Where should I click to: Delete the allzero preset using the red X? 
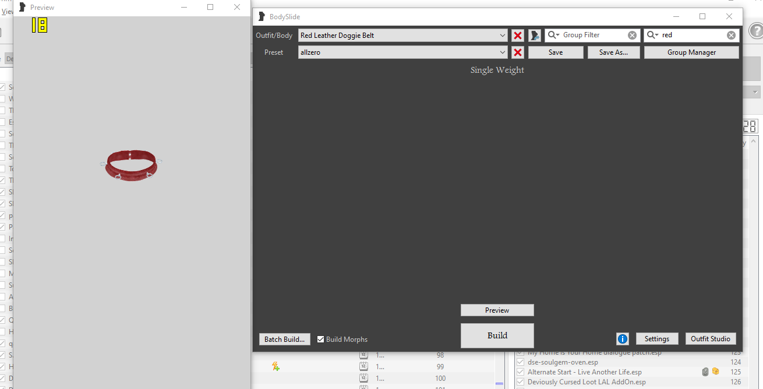(x=518, y=52)
